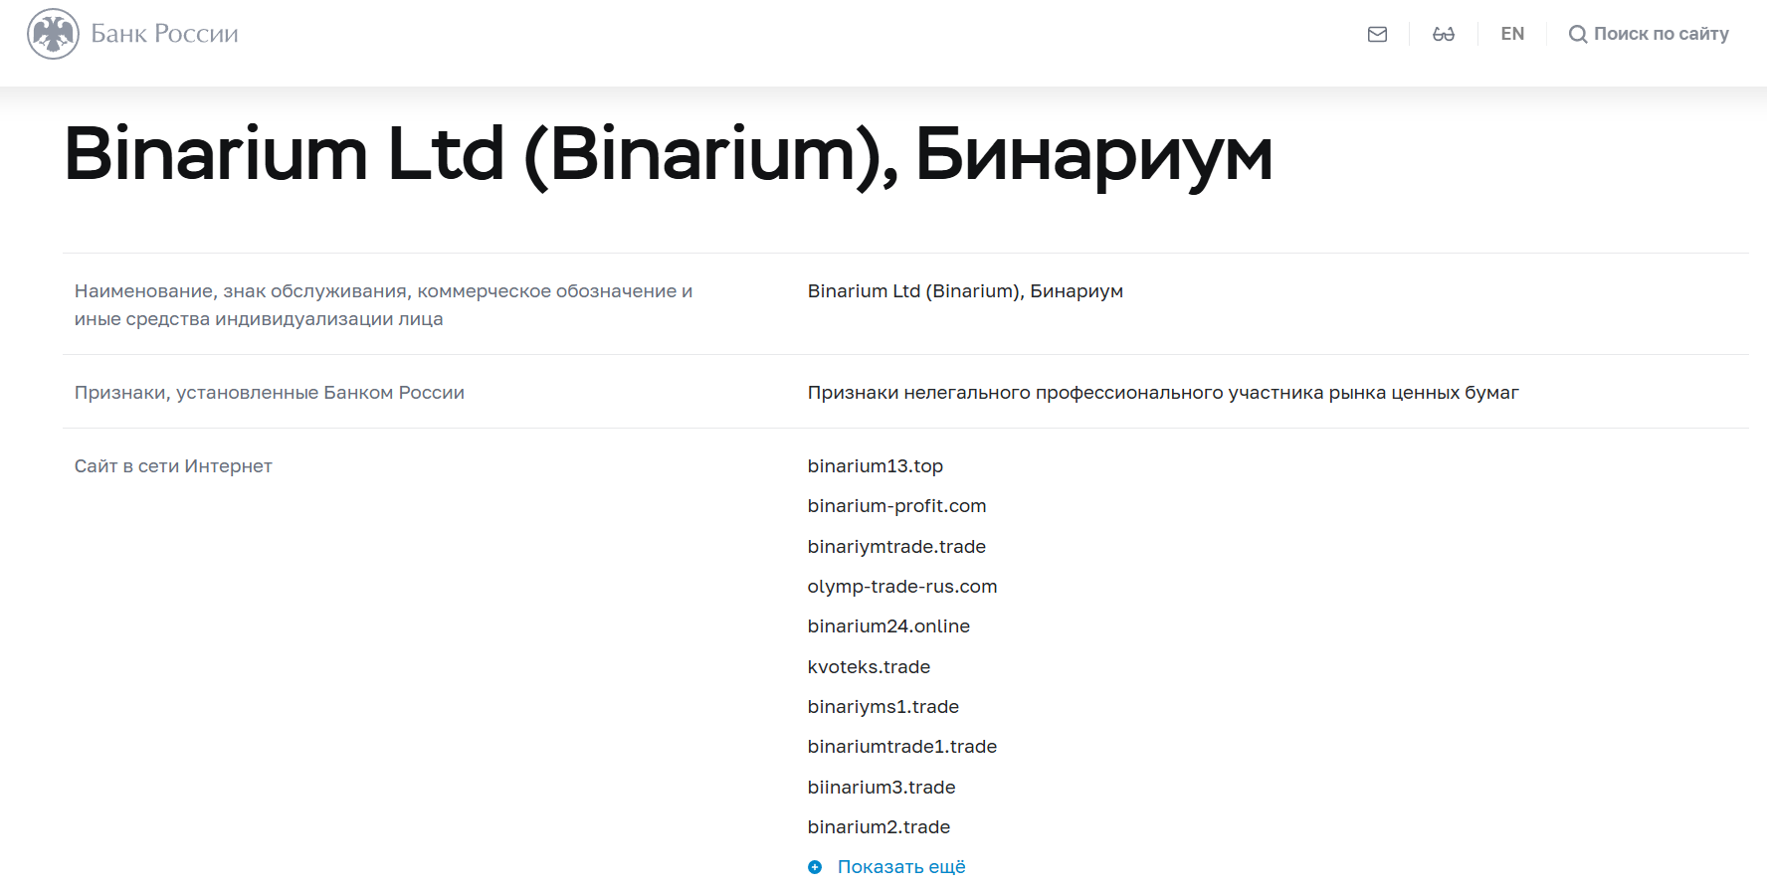This screenshot has width=1767, height=889.
Task: Click the Сайт в сети Интернет label
Action: click(173, 466)
